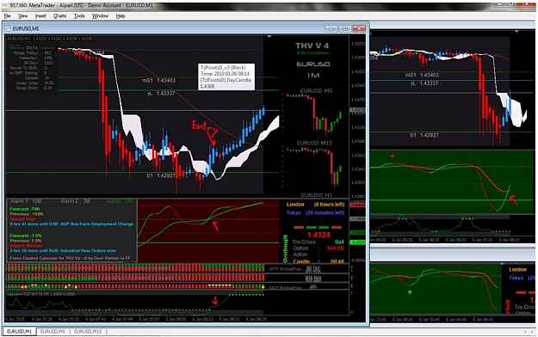Screen dimensions: 538x337
Task: Click the Range Today data row
Action: tap(32, 52)
